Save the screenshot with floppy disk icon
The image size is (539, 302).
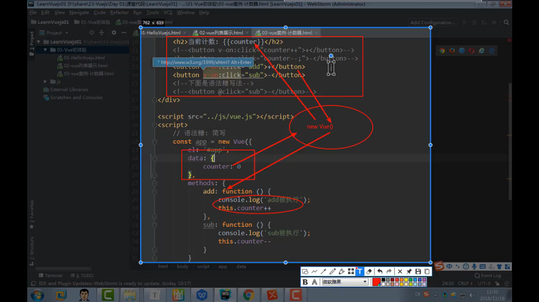[x=418, y=272]
